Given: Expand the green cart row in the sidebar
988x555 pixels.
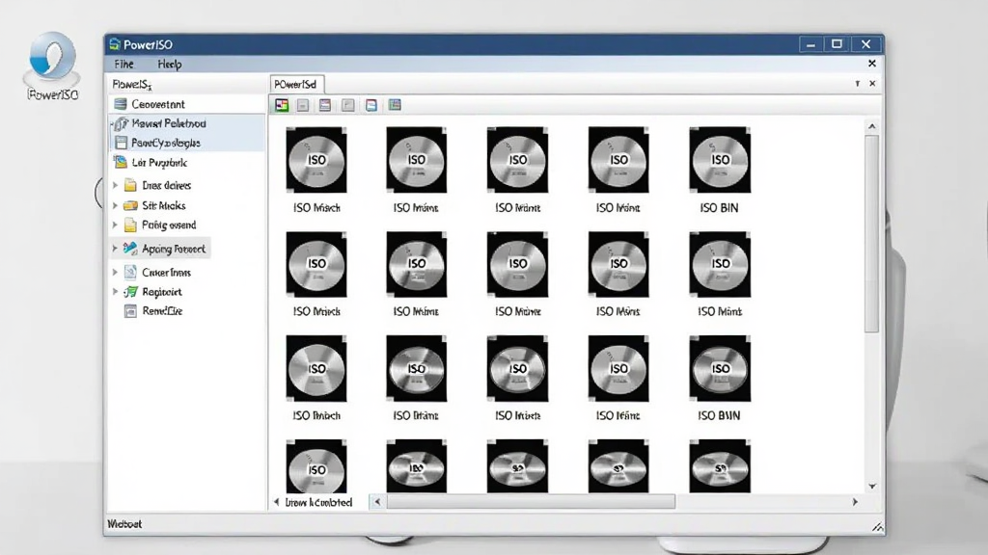Looking at the screenshot, I should pos(116,291).
